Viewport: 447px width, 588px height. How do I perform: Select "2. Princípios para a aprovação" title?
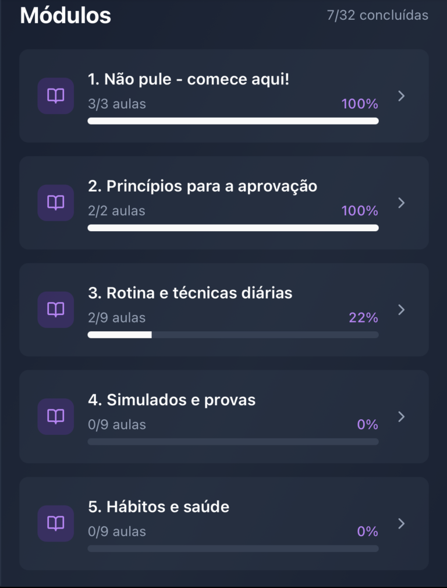point(203,186)
